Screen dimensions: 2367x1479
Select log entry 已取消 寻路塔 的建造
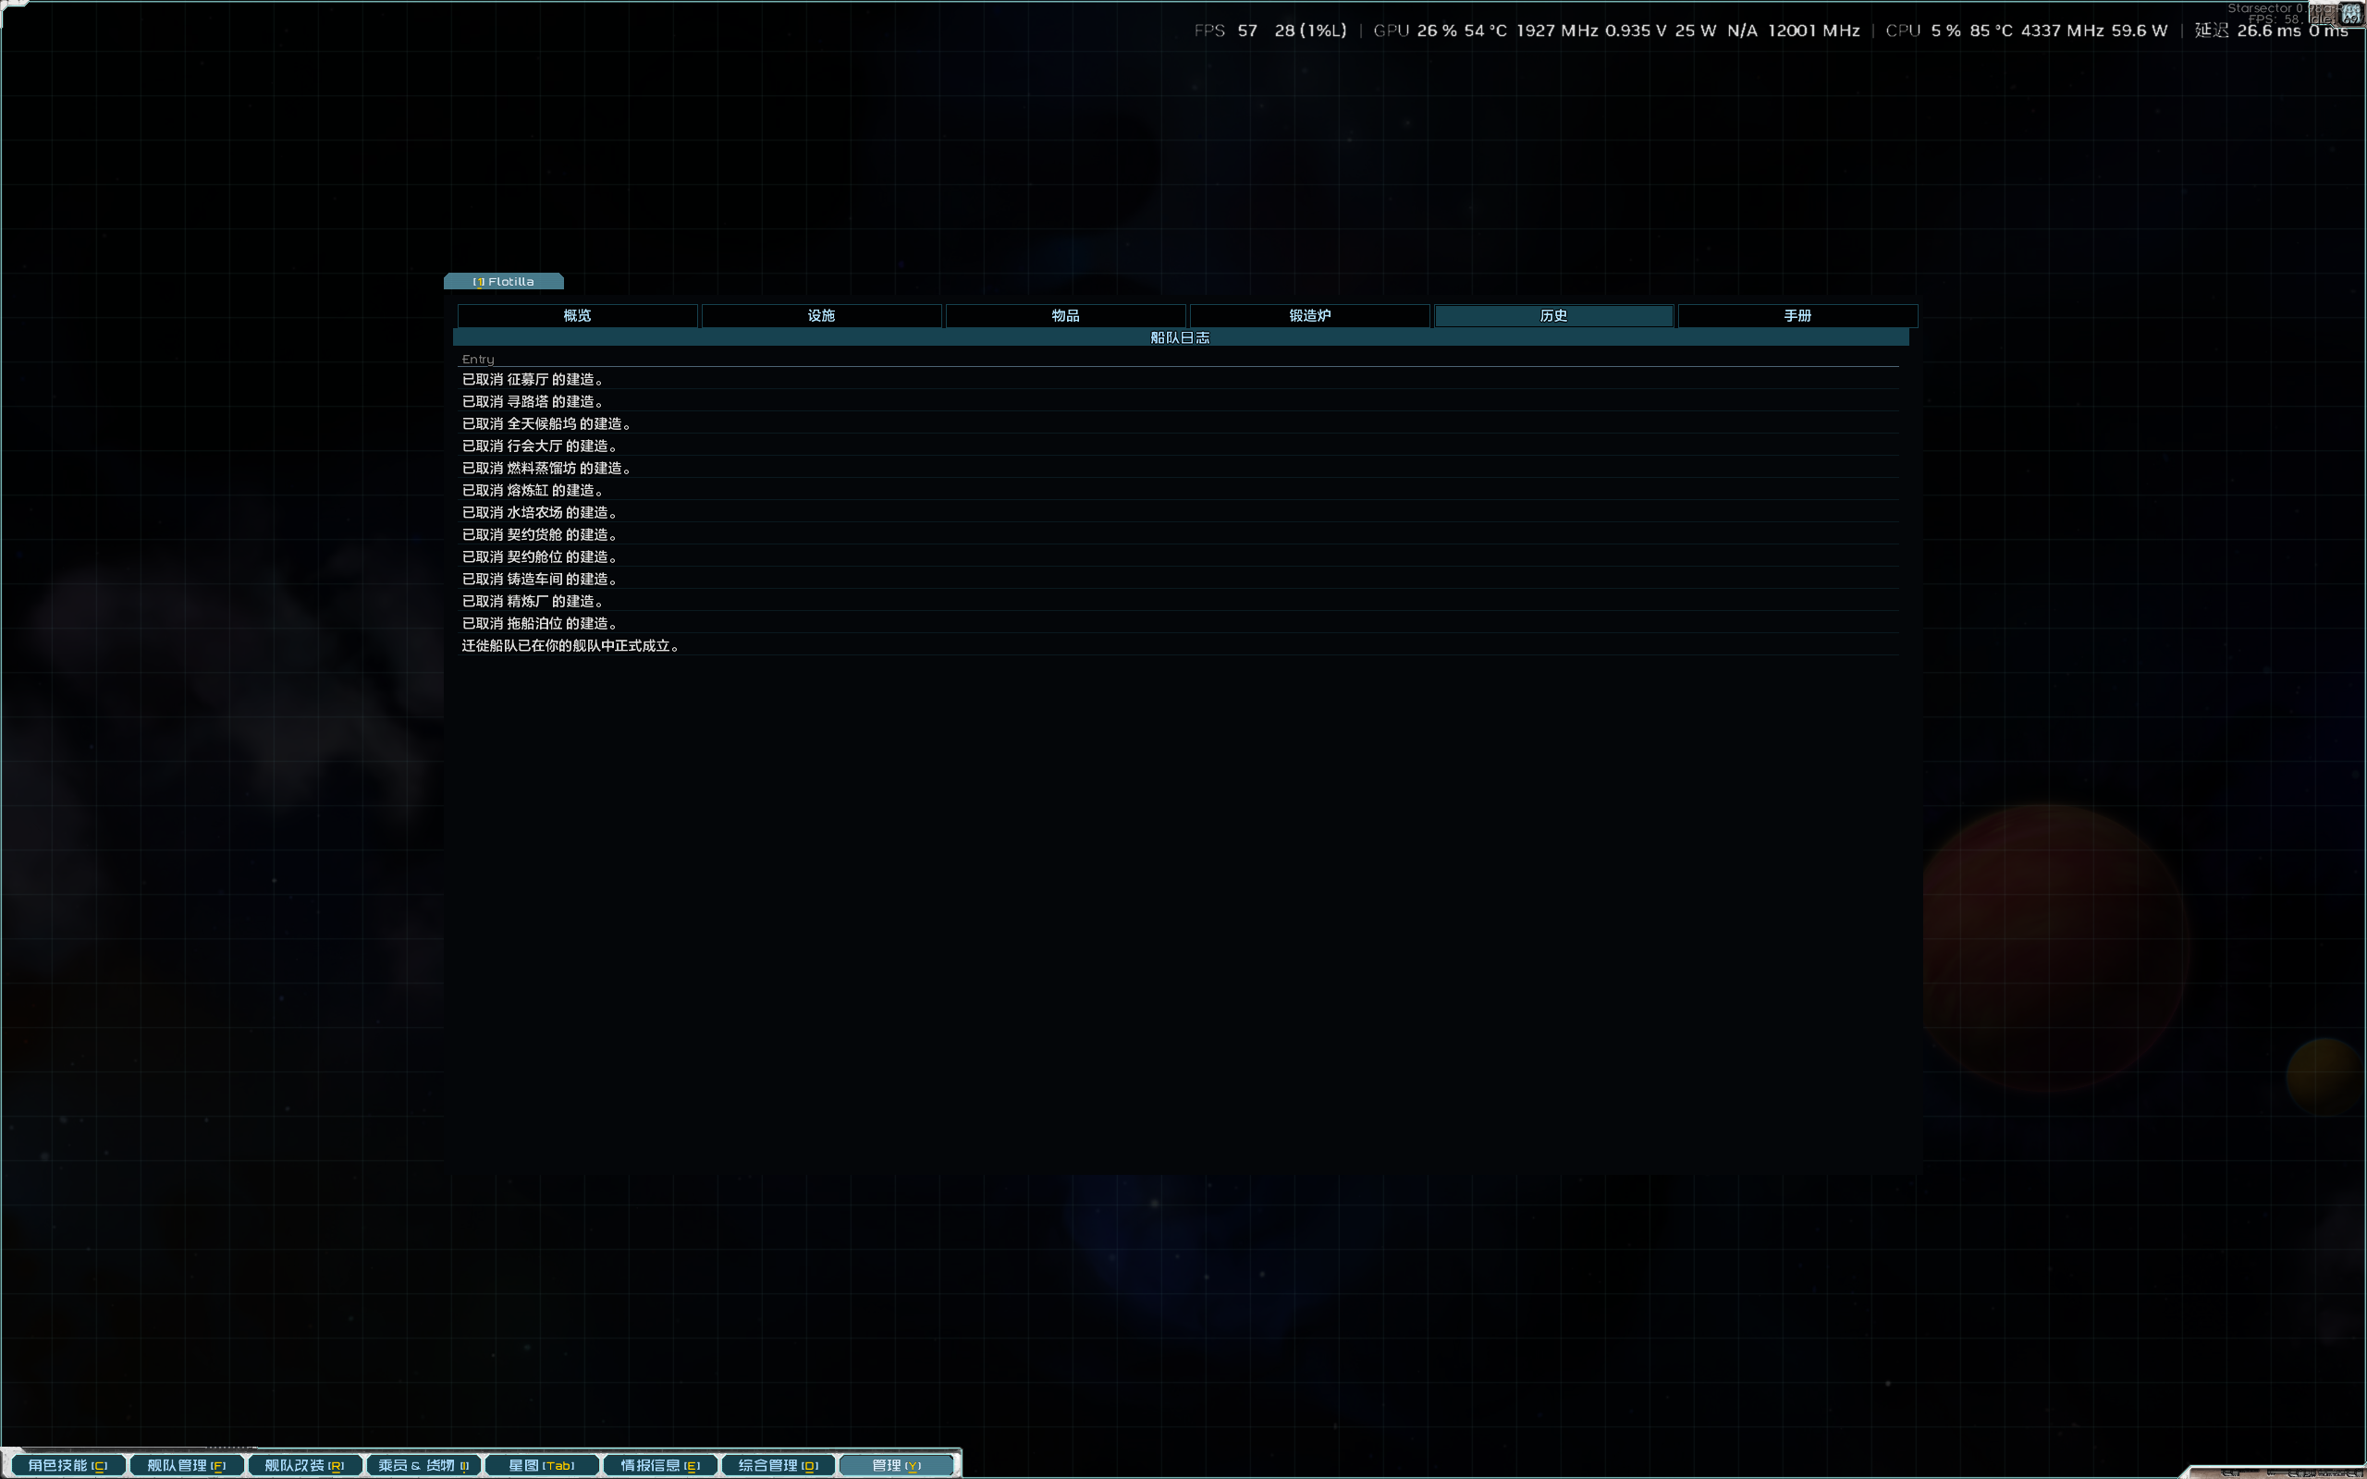pyautogui.click(x=1181, y=401)
